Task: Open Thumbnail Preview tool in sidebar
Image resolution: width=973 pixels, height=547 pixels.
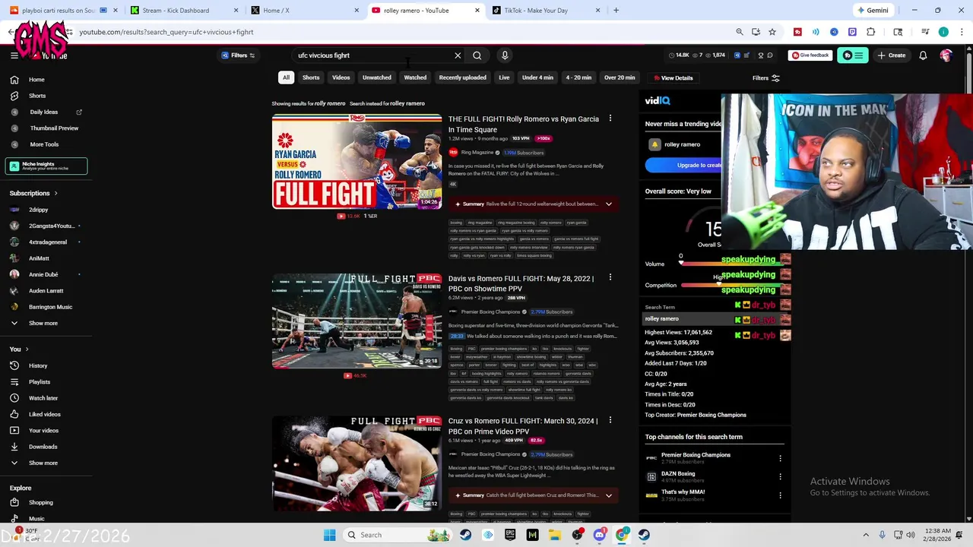Action: tap(54, 128)
